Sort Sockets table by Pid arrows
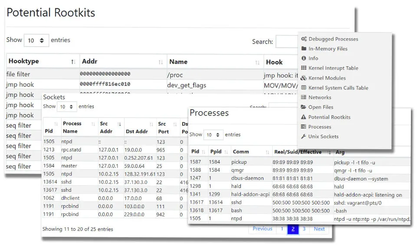This screenshot has width=417, height=252. [x=56, y=124]
